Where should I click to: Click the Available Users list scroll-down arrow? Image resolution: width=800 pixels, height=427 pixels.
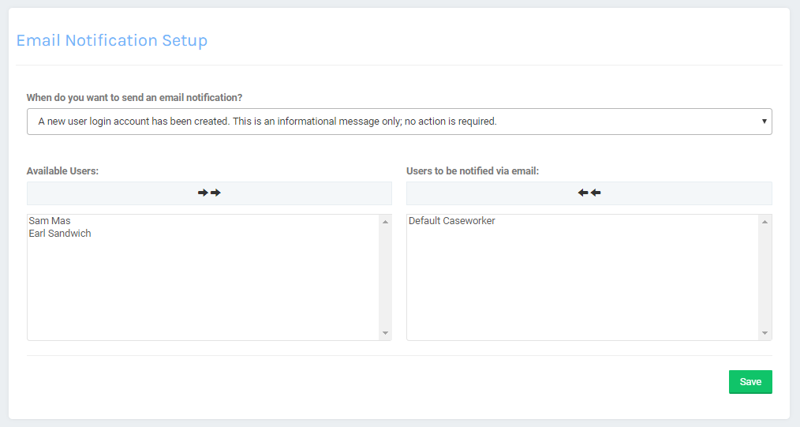pyautogui.click(x=385, y=333)
